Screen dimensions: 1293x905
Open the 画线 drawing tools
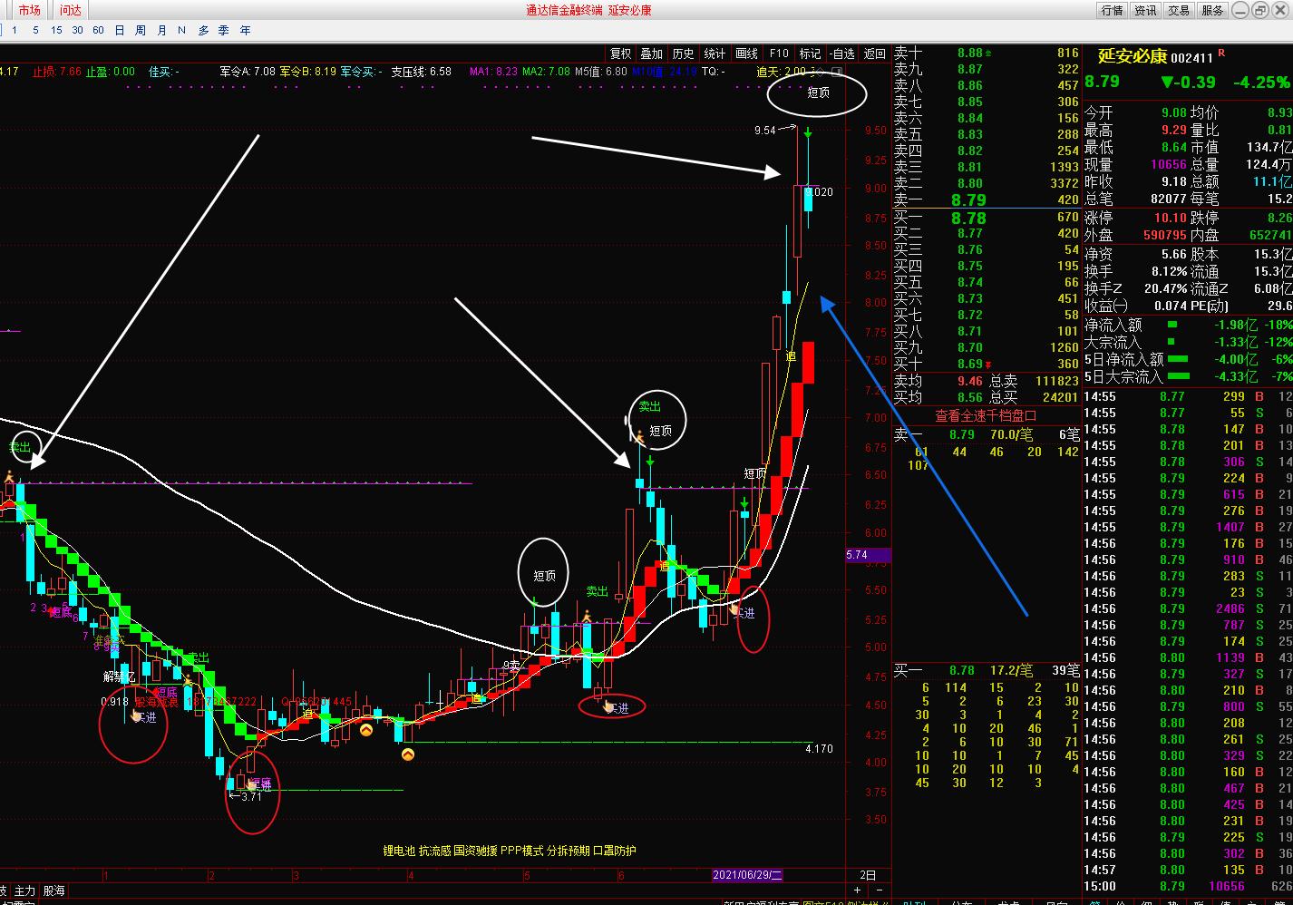click(x=746, y=54)
